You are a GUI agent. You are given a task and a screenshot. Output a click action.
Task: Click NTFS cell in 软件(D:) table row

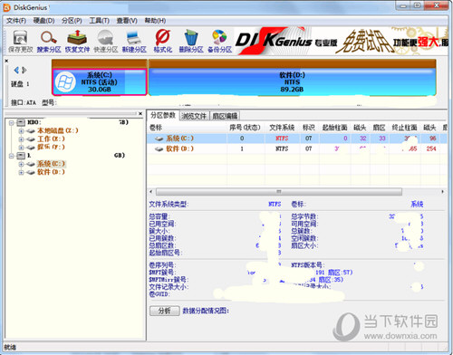click(x=282, y=149)
